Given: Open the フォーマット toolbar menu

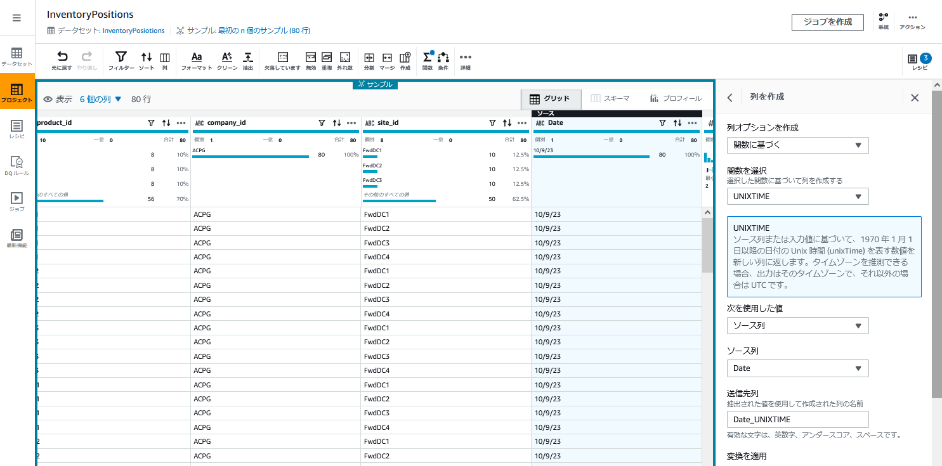Looking at the screenshot, I should pos(197,61).
